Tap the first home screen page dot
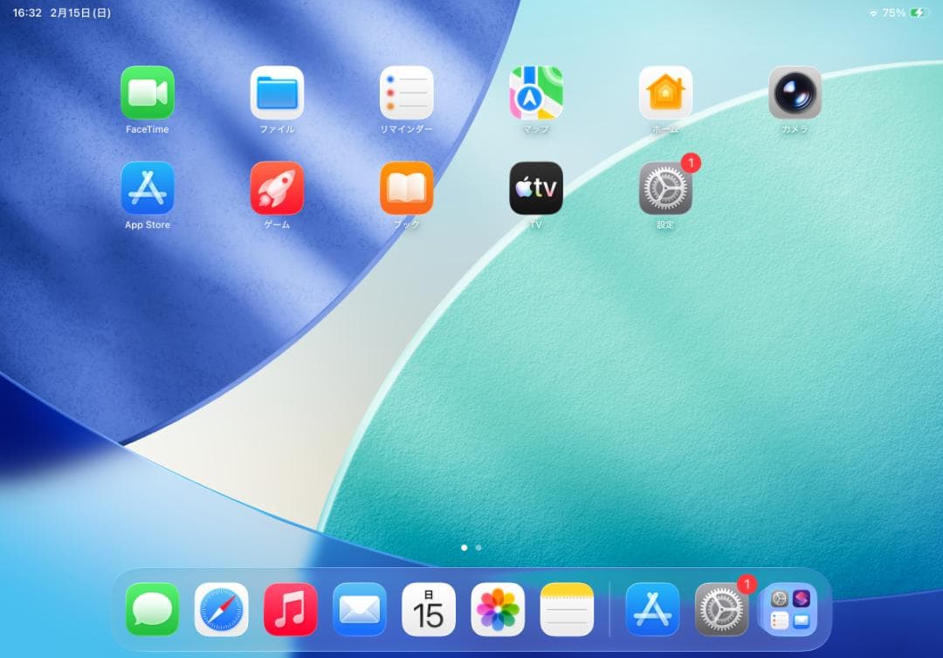 pos(465,547)
